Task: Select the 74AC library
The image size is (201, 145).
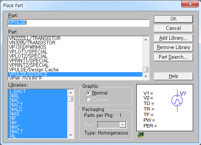Action: (x=38, y=101)
